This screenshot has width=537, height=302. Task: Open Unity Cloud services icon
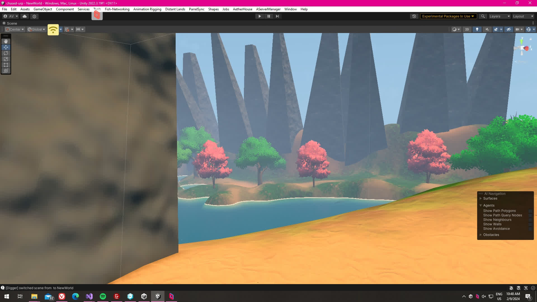[x=25, y=16]
